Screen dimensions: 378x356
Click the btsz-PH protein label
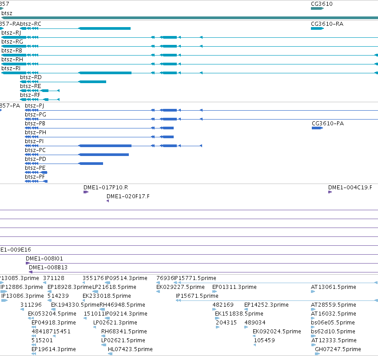point(36,132)
